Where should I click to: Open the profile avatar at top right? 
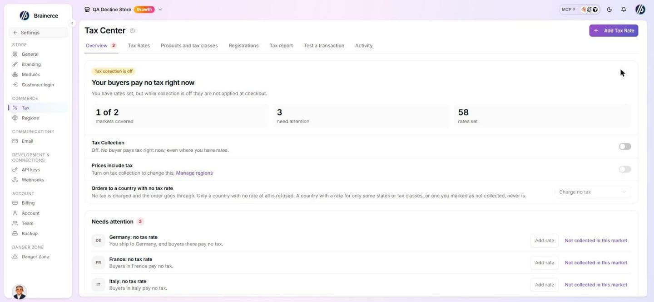(640, 10)
